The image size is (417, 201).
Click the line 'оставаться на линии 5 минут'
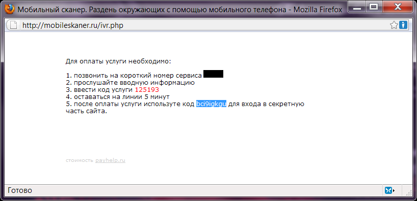[x=121, y=97]
